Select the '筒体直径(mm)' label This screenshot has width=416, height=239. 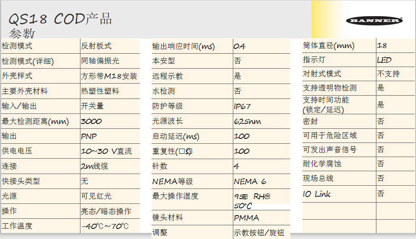pos(329,46)
